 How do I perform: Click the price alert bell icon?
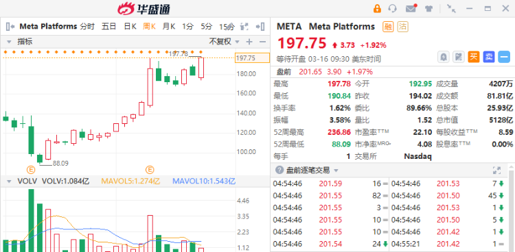point(444,57)
